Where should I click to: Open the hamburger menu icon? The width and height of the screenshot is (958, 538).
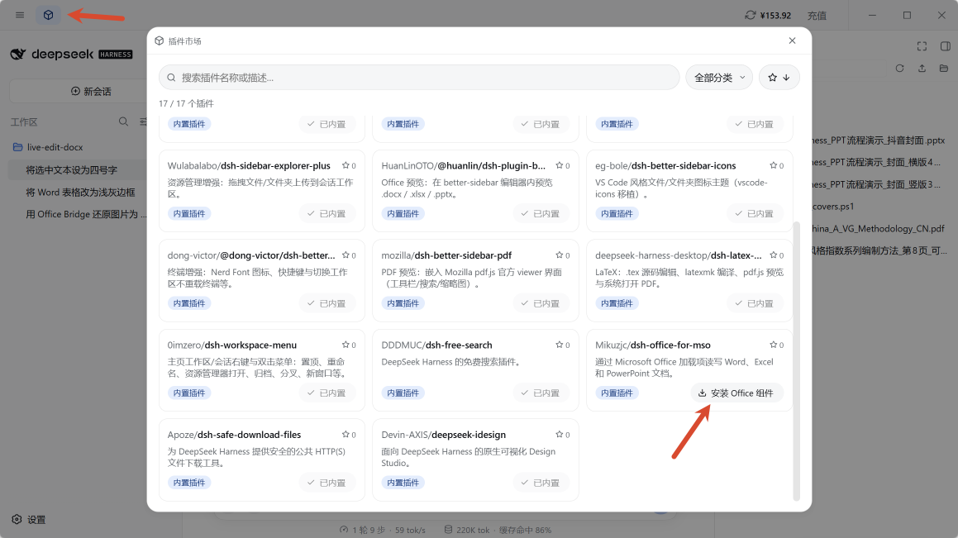click(20, 15)
